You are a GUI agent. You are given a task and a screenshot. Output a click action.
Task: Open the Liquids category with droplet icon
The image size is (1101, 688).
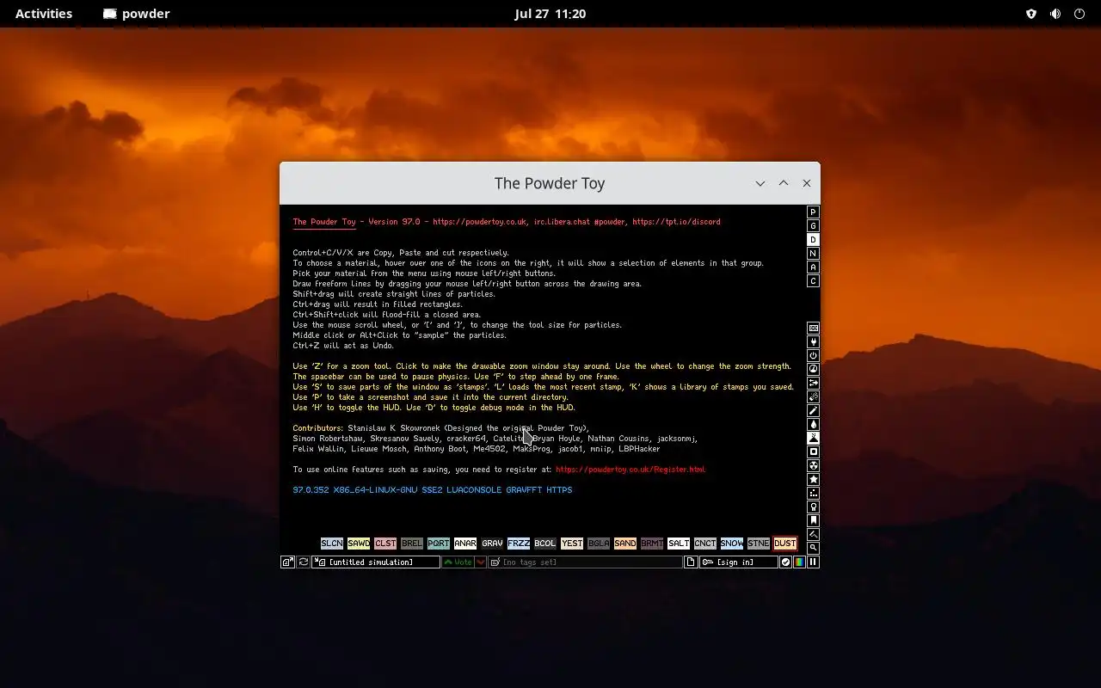click(813, 424)
